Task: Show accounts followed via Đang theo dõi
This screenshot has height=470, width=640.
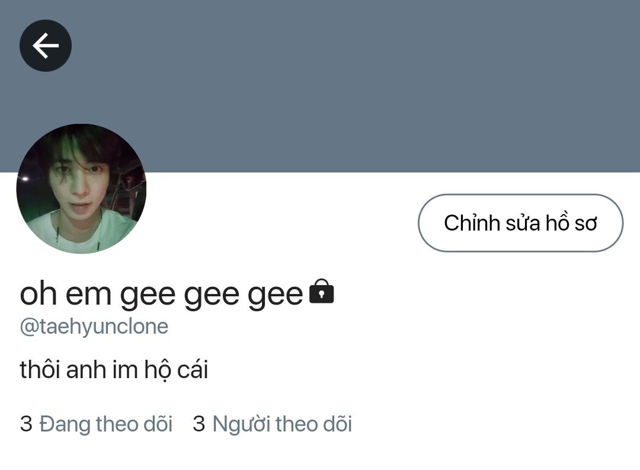Action: pyautogui.click(x=105, y=423)
